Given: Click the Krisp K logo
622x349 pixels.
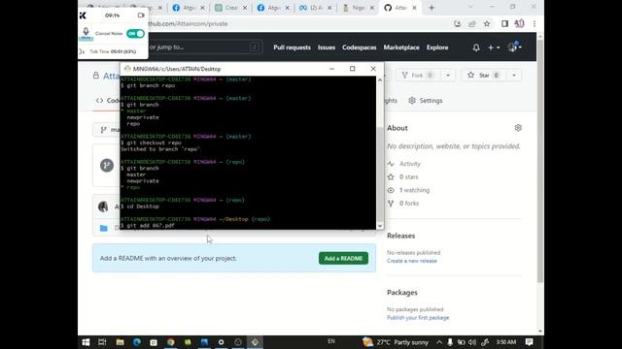Looking at the screenshot, I should [x=83, y=16].
